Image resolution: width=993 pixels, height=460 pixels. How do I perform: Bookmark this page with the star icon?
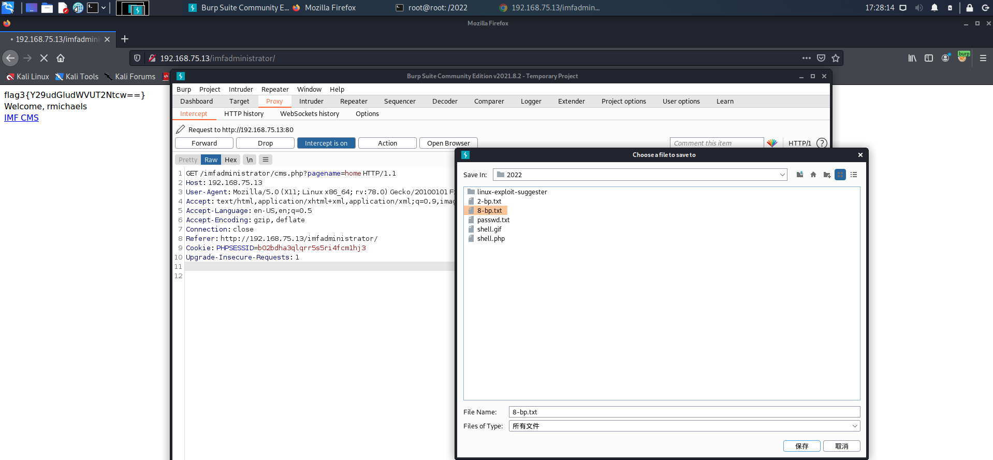pos(835,58)
